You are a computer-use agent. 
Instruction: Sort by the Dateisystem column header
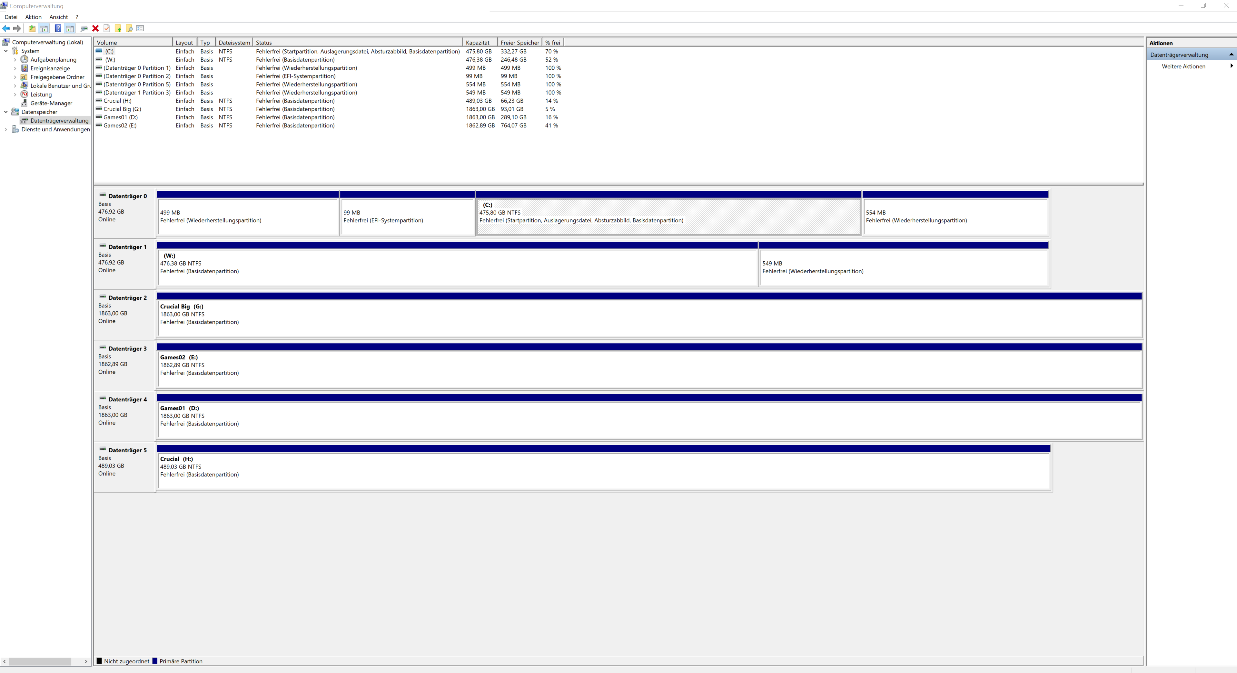[234, 42]
